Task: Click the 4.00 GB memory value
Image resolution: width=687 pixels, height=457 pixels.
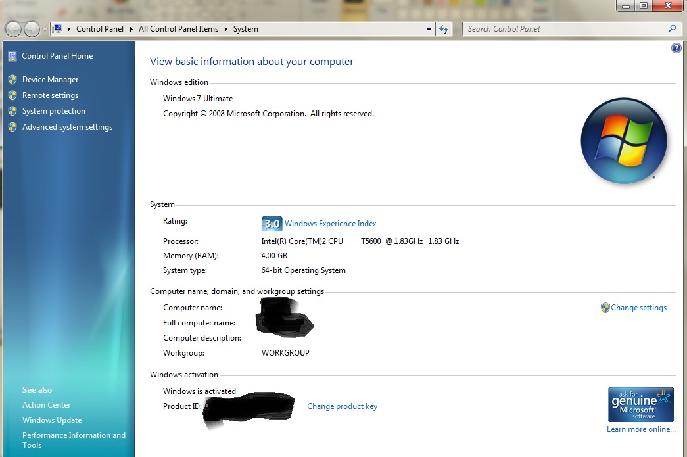Action: (274, 255)
